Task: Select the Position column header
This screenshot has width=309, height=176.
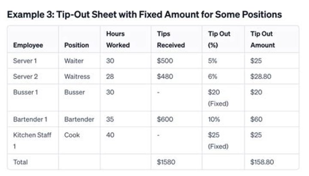Action: tap(77, 45)
